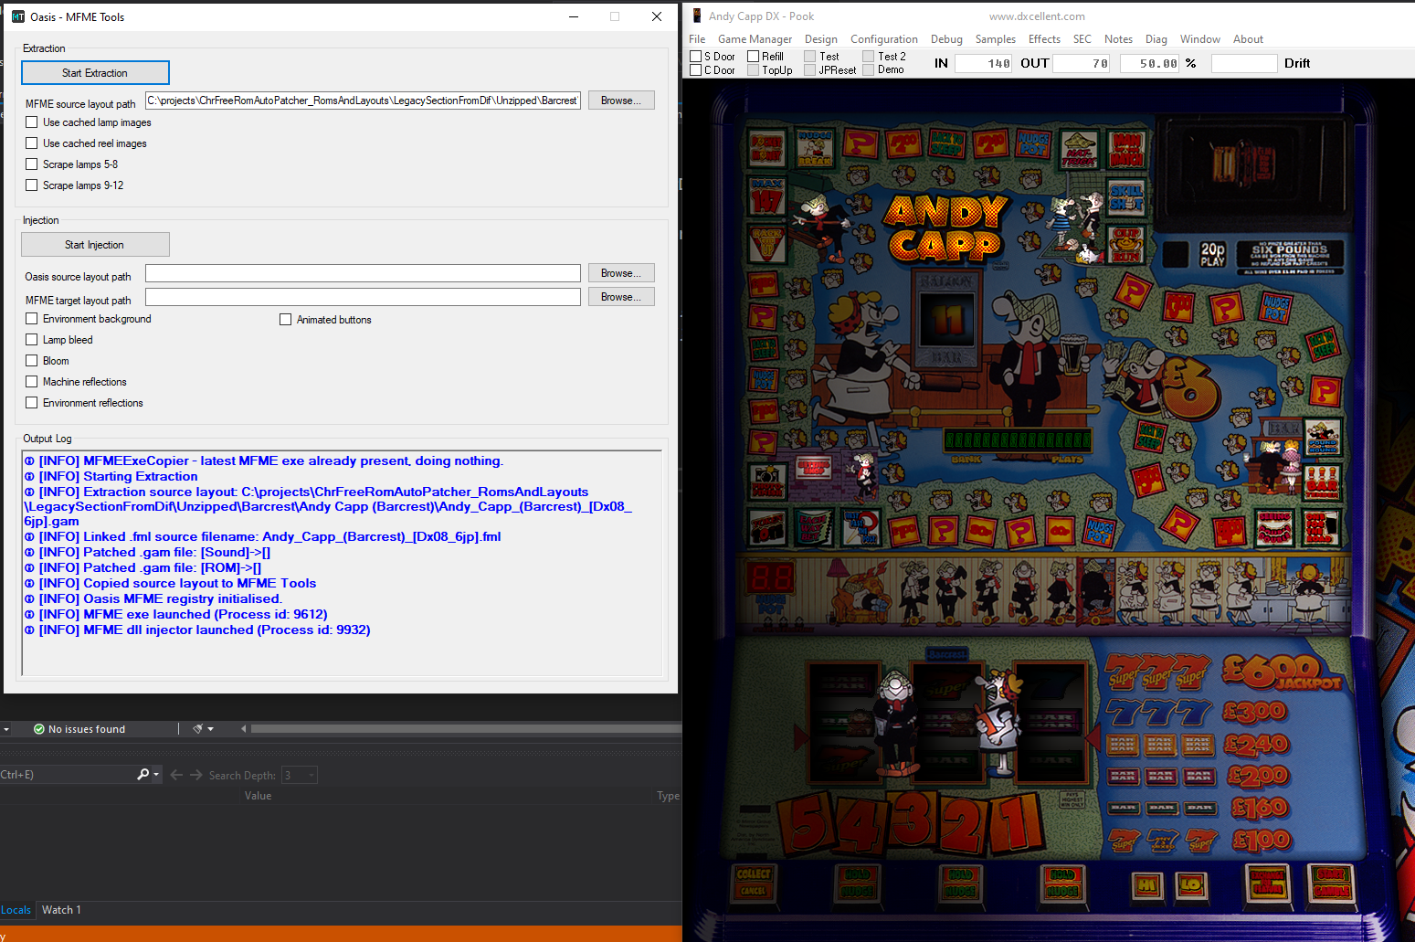Viewport: 1415px width, 942px height.
Task: Toggle Lamp bleed checkbox
Action: [x=32, y=339]
